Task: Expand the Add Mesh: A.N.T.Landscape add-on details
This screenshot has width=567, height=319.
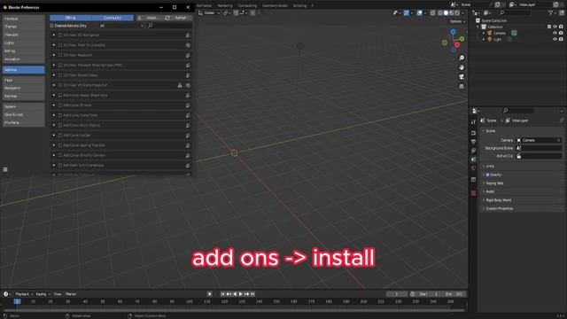Action: click(54, 166)
